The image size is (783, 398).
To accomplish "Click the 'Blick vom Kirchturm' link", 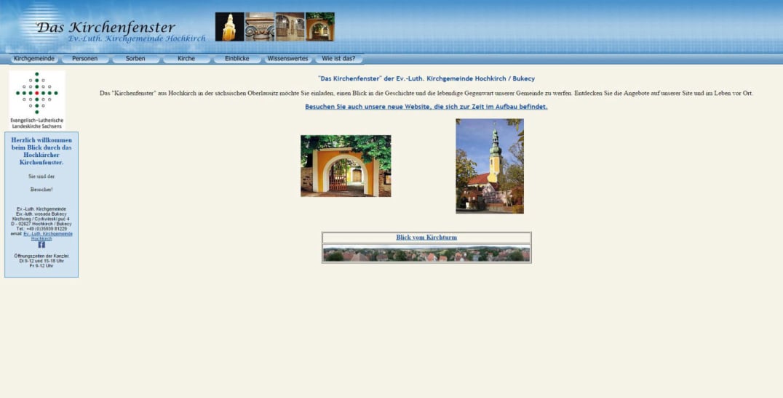I will [x=426, y=237].
